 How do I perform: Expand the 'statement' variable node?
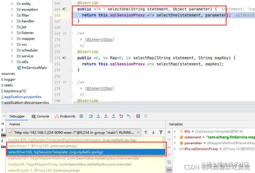175,137
